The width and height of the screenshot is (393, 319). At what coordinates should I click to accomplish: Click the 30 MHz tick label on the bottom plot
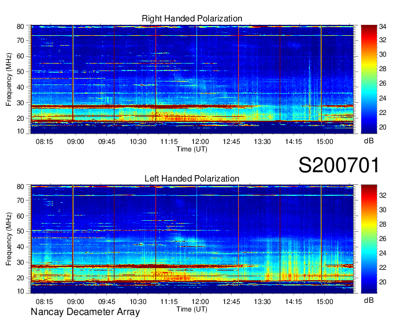click(x=20, y=262)
